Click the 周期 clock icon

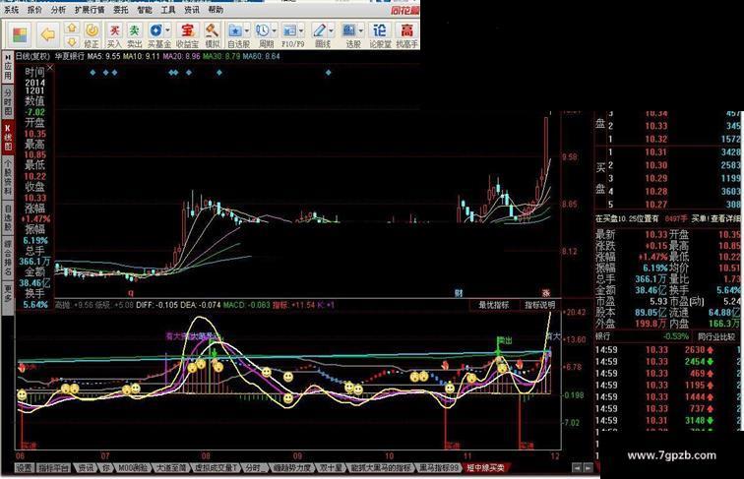coord(263,31)
